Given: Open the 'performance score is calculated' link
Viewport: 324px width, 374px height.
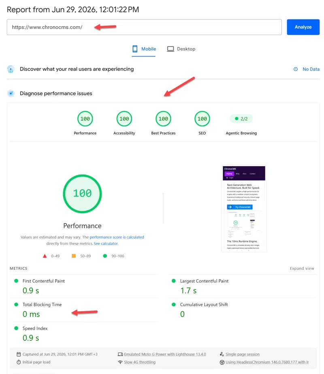Looking at the screenshot, I should pyautogui.click(x=117, y=237).
